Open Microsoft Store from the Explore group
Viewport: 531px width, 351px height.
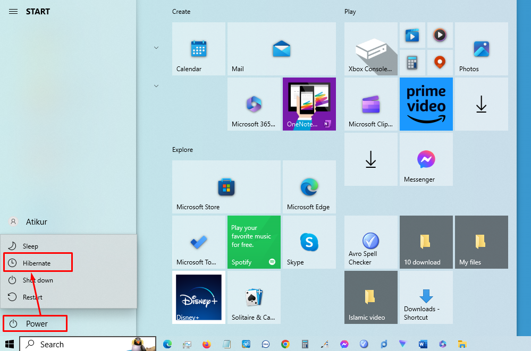pos(226,187)
